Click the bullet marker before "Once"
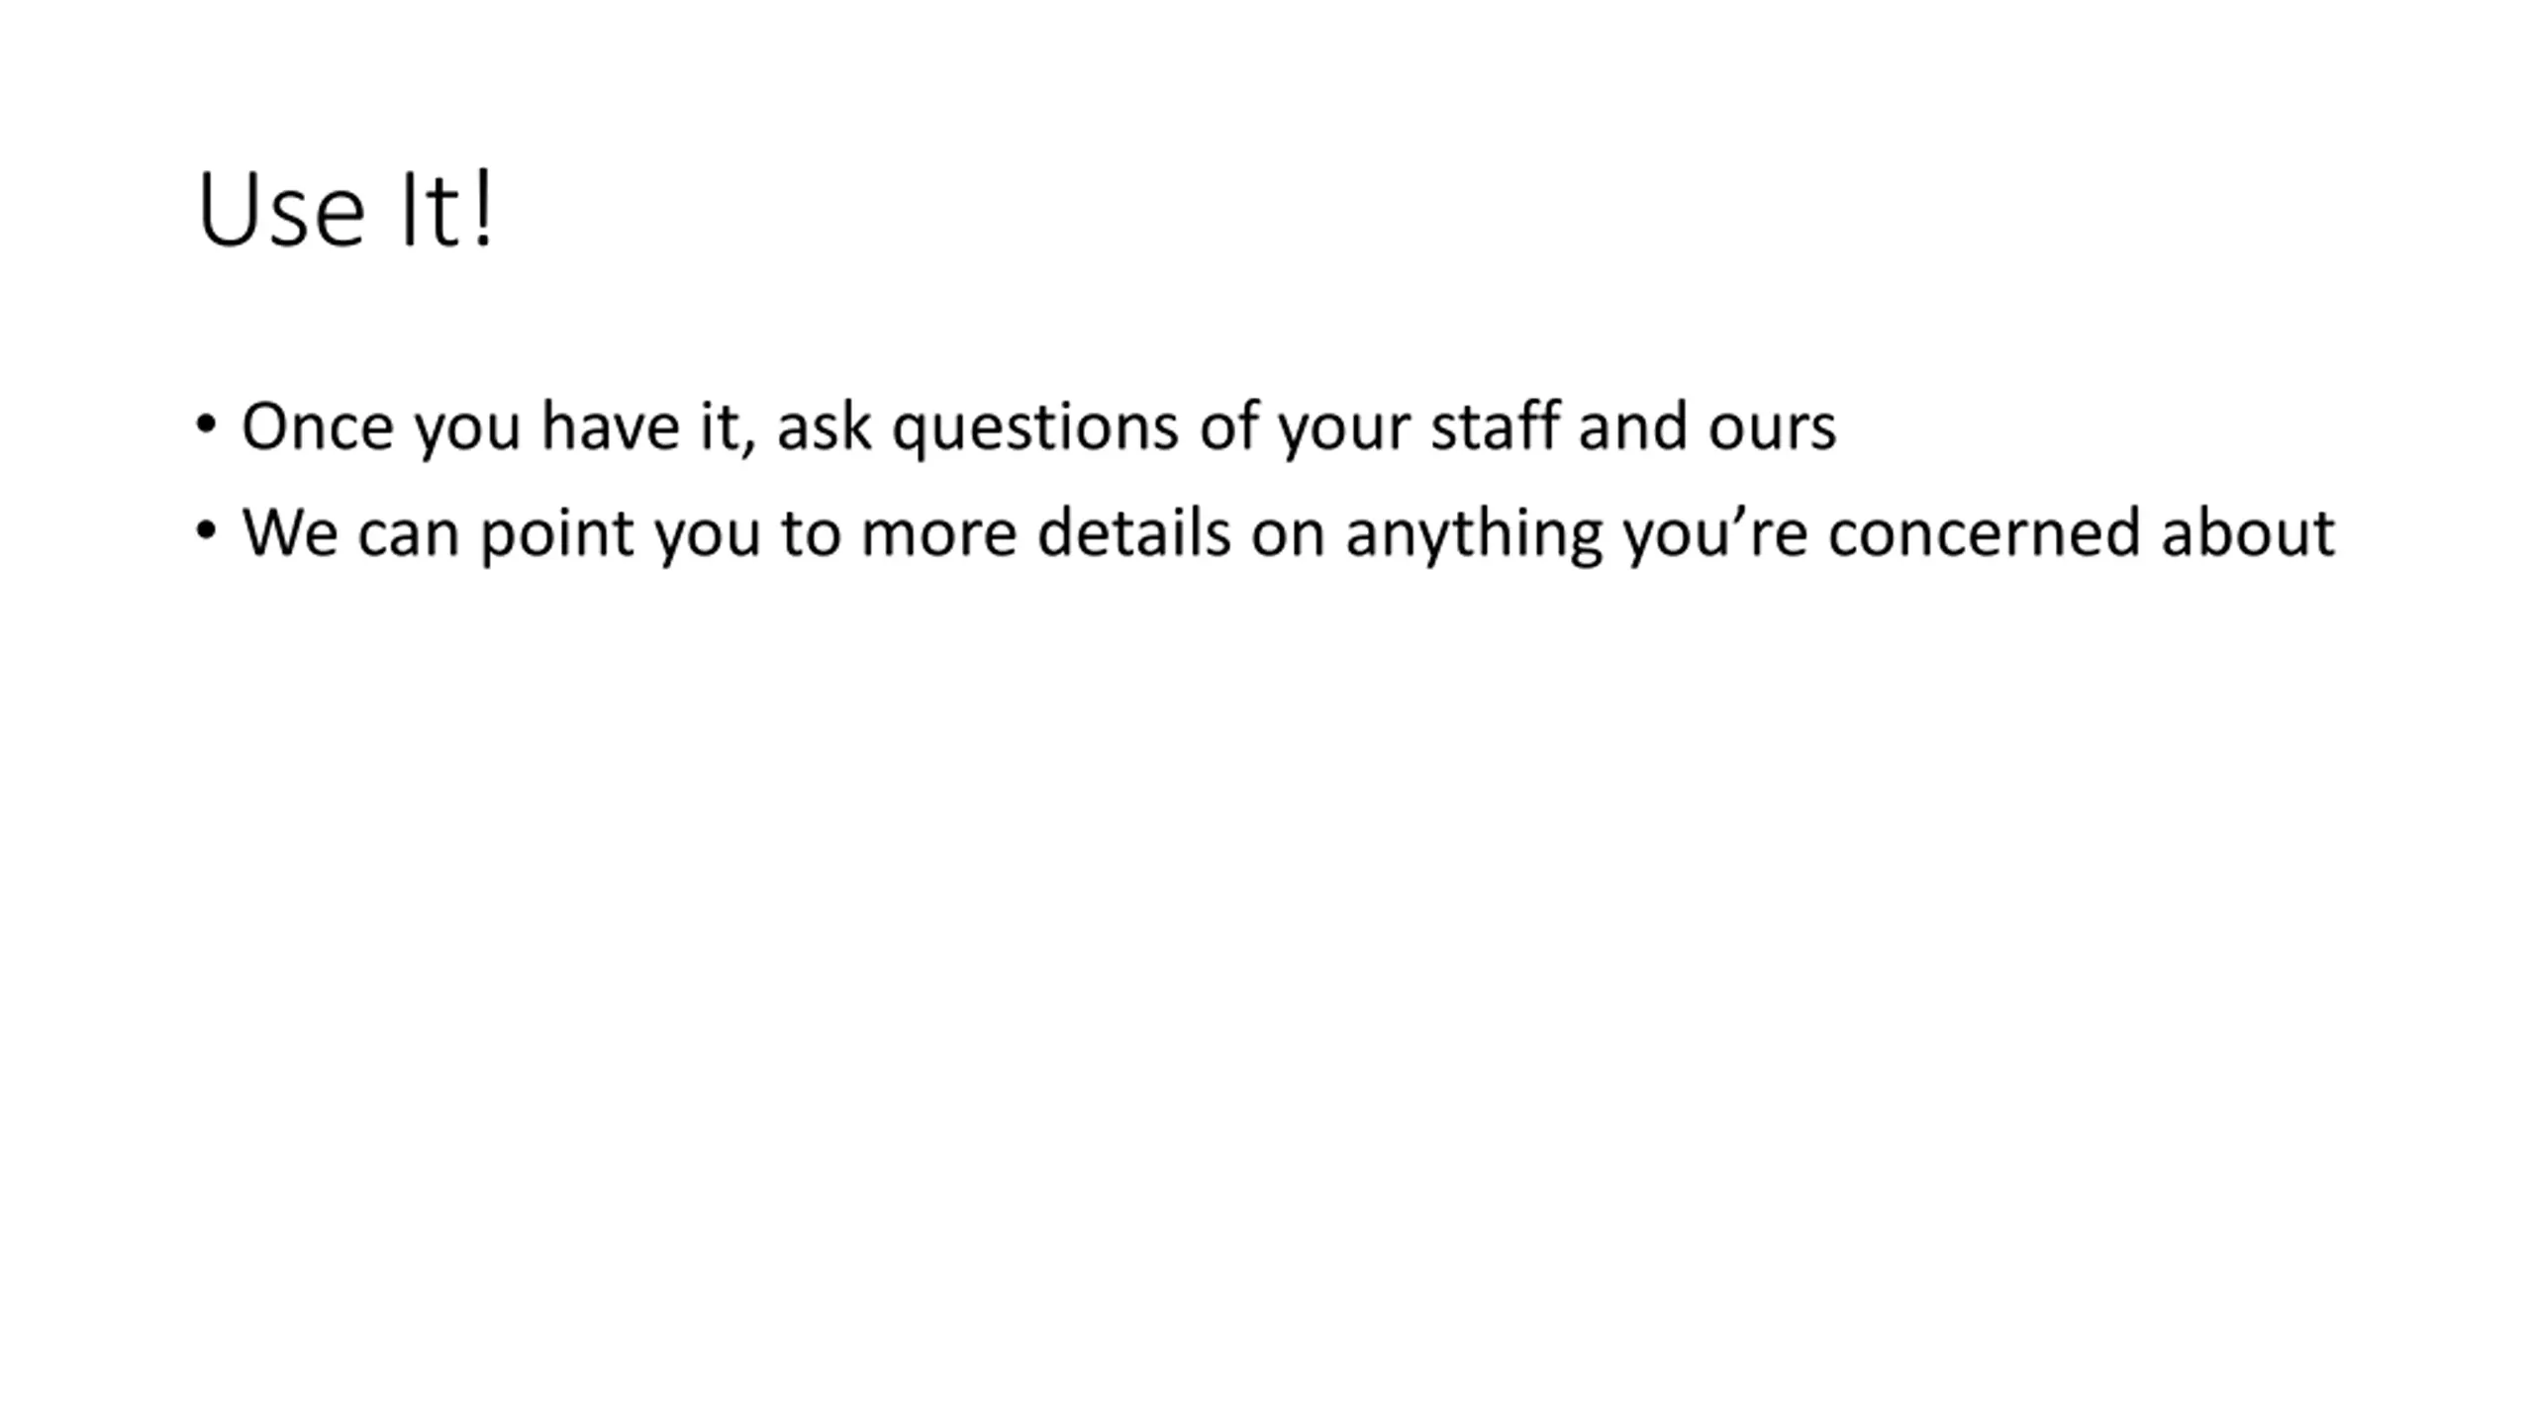Screen dimensions: 2534x1425 tap(206, 426)
